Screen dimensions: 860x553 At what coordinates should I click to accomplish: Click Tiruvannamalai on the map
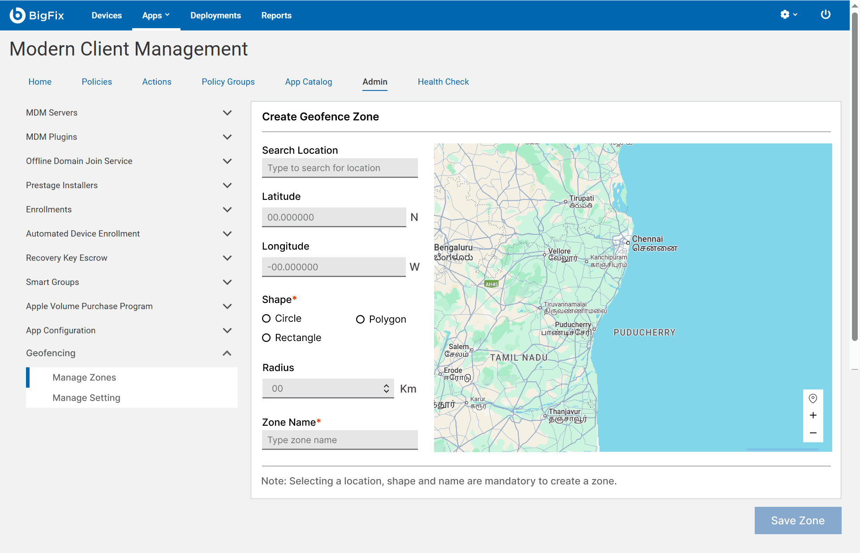pyautogui.click(x=565, y=304)
